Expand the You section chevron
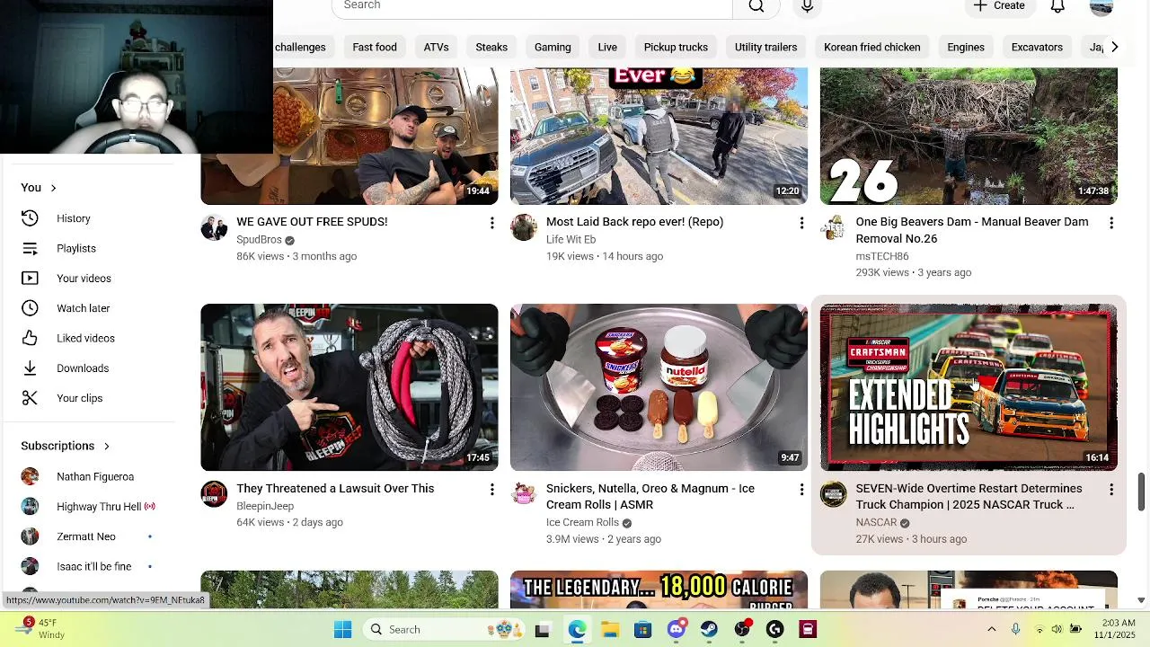The height and width of the screenshot is (647, 1150). pos(53,188)
